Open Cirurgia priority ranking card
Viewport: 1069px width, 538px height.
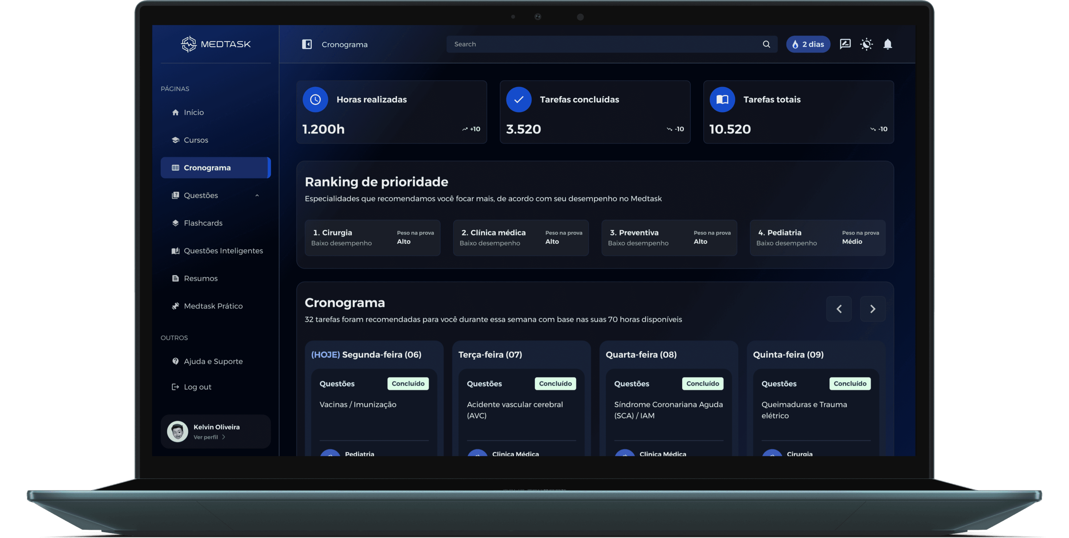point(372,238)
